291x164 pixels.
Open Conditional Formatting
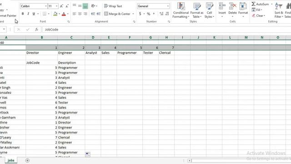tap(181, 10)
